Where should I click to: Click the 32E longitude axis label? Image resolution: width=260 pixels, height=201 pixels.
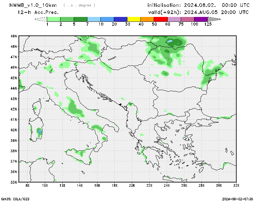(x=236, y=185)
